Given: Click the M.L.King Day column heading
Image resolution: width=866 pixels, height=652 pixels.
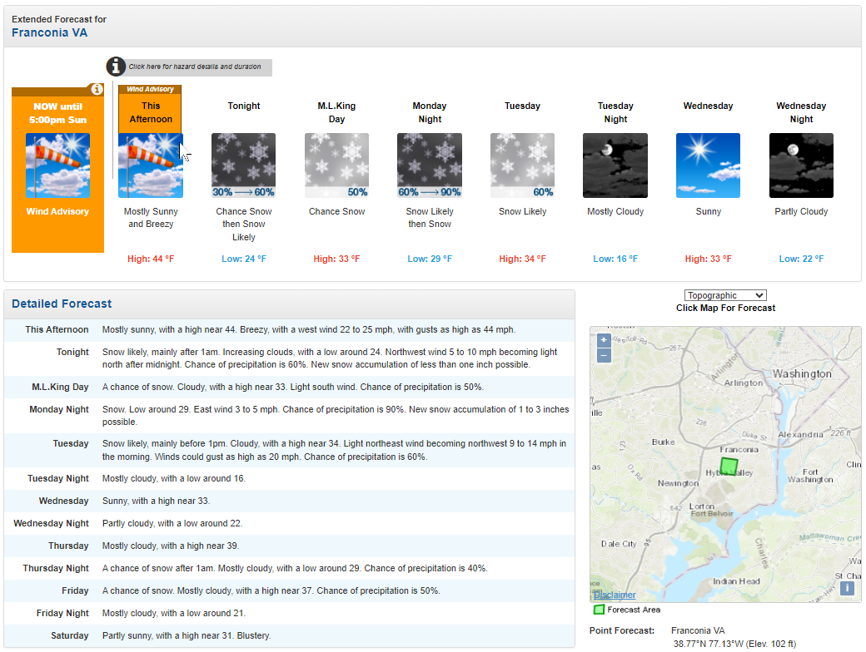Looking at the screenshot, I should pos(337,112).
